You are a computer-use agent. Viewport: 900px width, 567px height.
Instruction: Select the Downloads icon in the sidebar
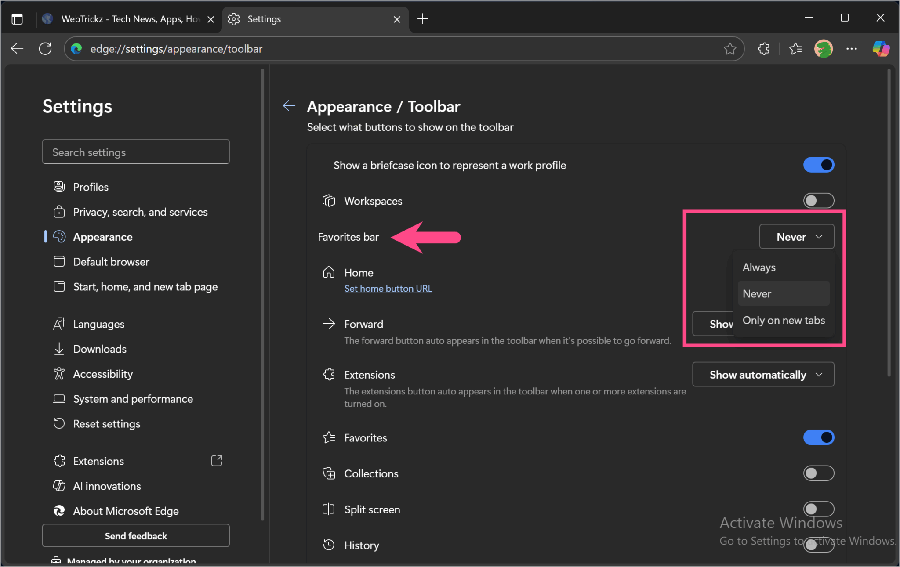[60, 348]
